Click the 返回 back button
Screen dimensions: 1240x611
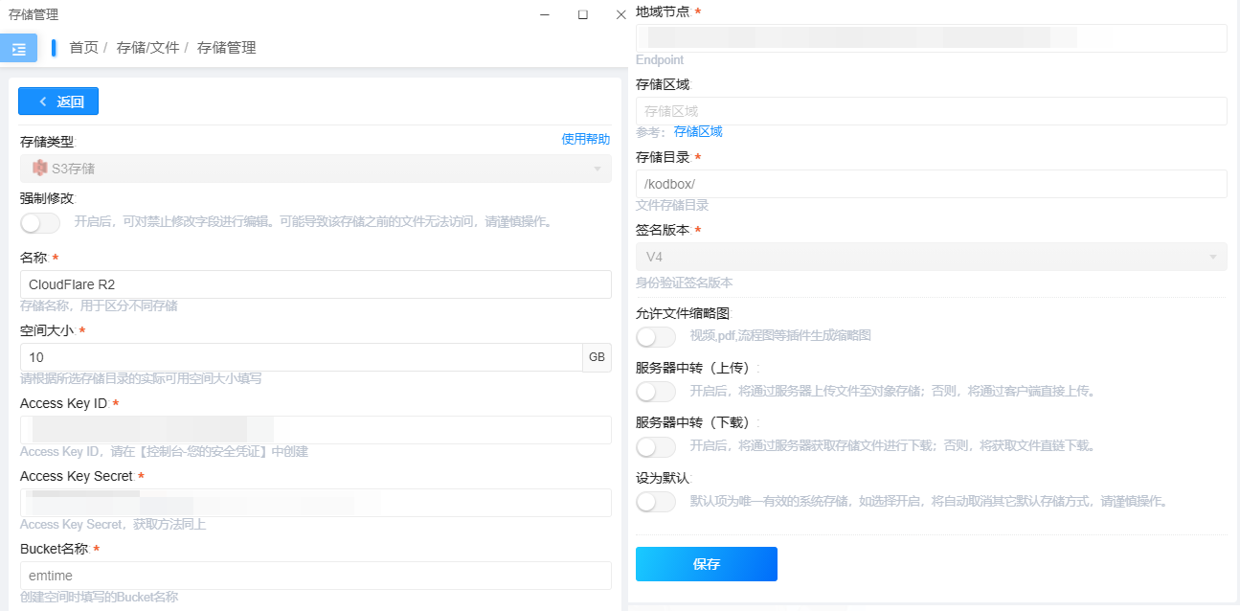pyautogui.click(x=58, y=102)
